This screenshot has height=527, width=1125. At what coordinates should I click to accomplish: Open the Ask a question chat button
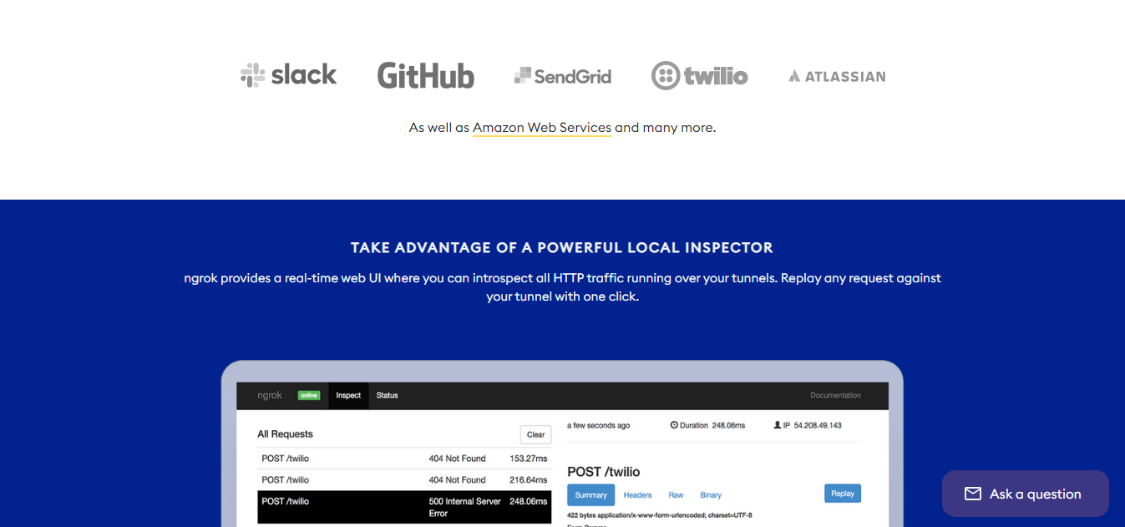pyautogui.click(x=1026, y=494)
